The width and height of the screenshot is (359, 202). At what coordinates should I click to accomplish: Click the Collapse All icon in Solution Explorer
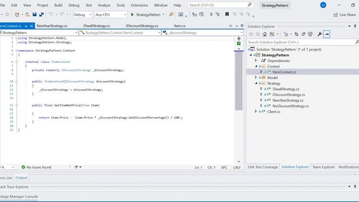tap(303, 34)
